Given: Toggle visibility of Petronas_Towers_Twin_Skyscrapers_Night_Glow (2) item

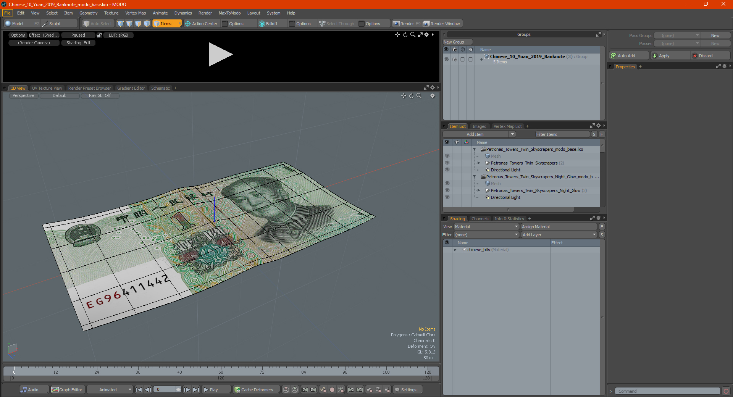Looking at the screenshot, I should point(447,190).
